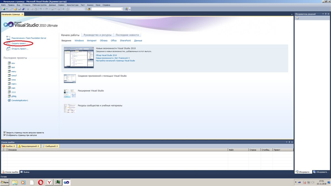Open media player from taskbar
This screenshot has height=186, width=331.
click(x=23, y=182)
